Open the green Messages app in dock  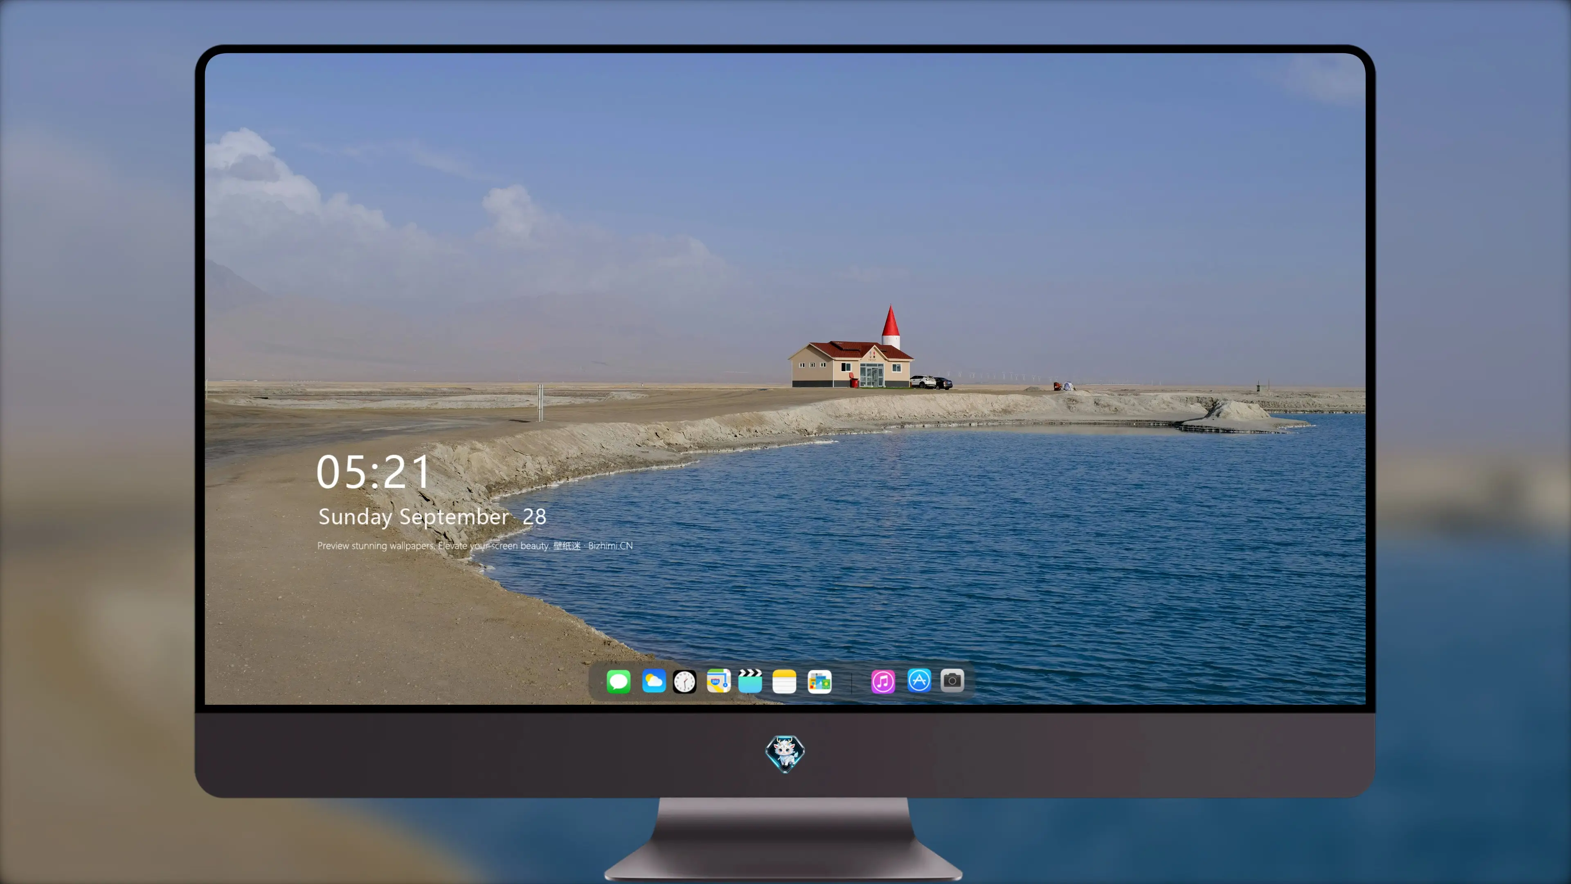pos(619,681)
